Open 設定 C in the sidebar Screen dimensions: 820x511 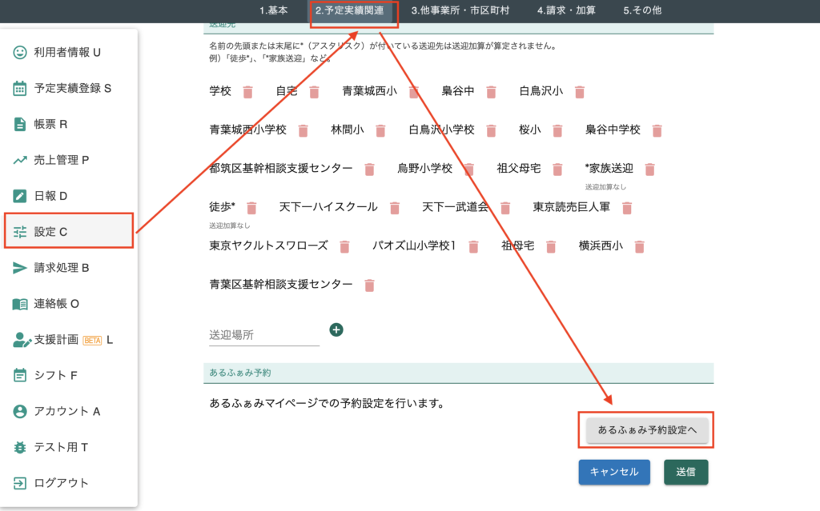click(x=68, y=232)
